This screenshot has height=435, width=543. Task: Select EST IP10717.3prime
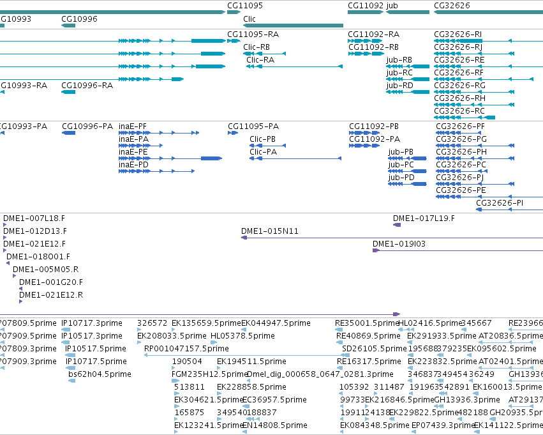pos(92,323)
